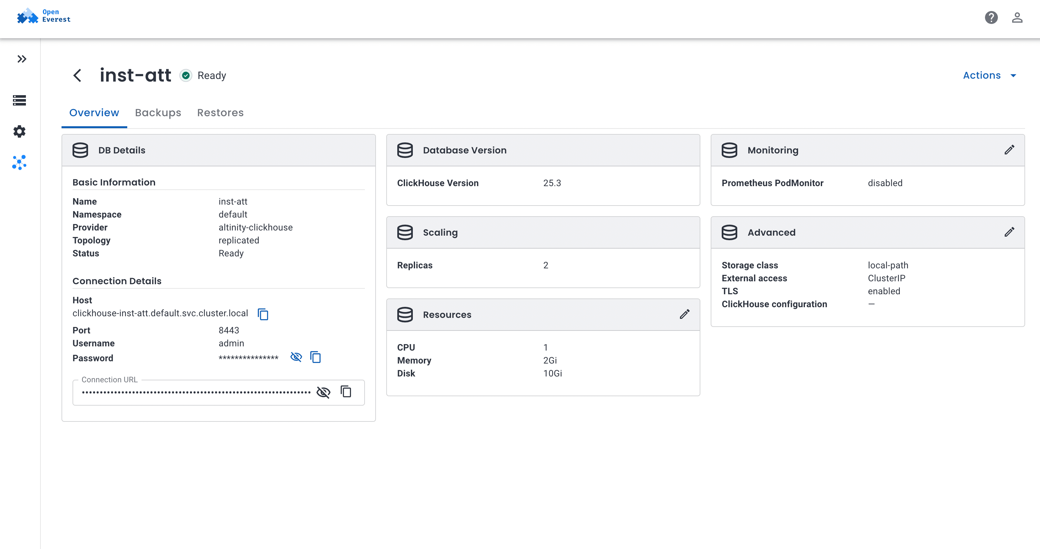Click host clickhouse-inst-att.default.svc.cluster.local text
The height and width of the screenshot is (549, 1040).
tap(160, 313)
